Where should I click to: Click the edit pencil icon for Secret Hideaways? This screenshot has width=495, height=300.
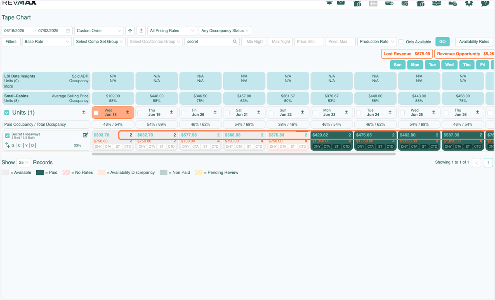click(85, 135)
